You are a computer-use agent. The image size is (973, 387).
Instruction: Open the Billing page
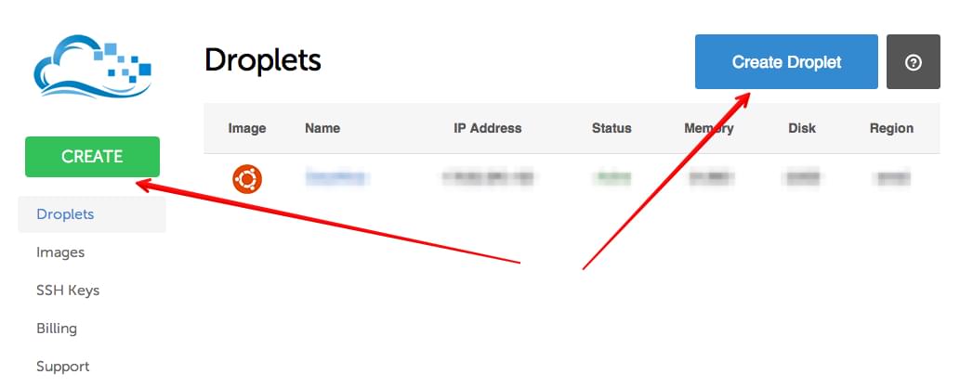[x=57, y=329]
